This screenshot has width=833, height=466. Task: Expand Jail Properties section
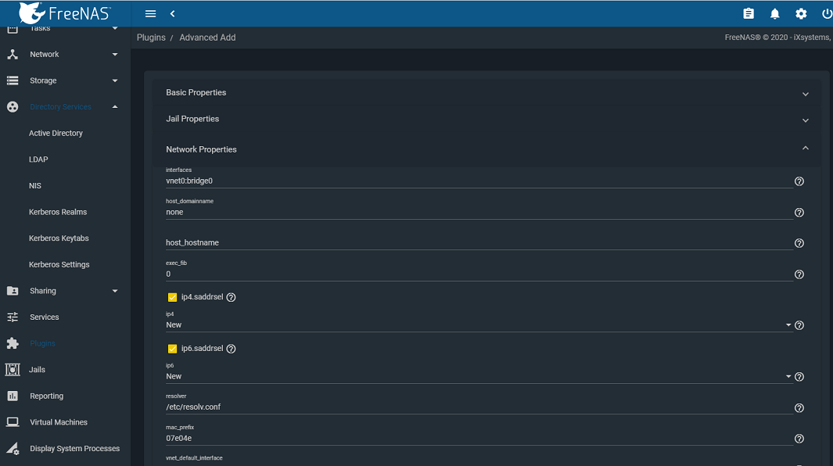click(x=487, y=119)
